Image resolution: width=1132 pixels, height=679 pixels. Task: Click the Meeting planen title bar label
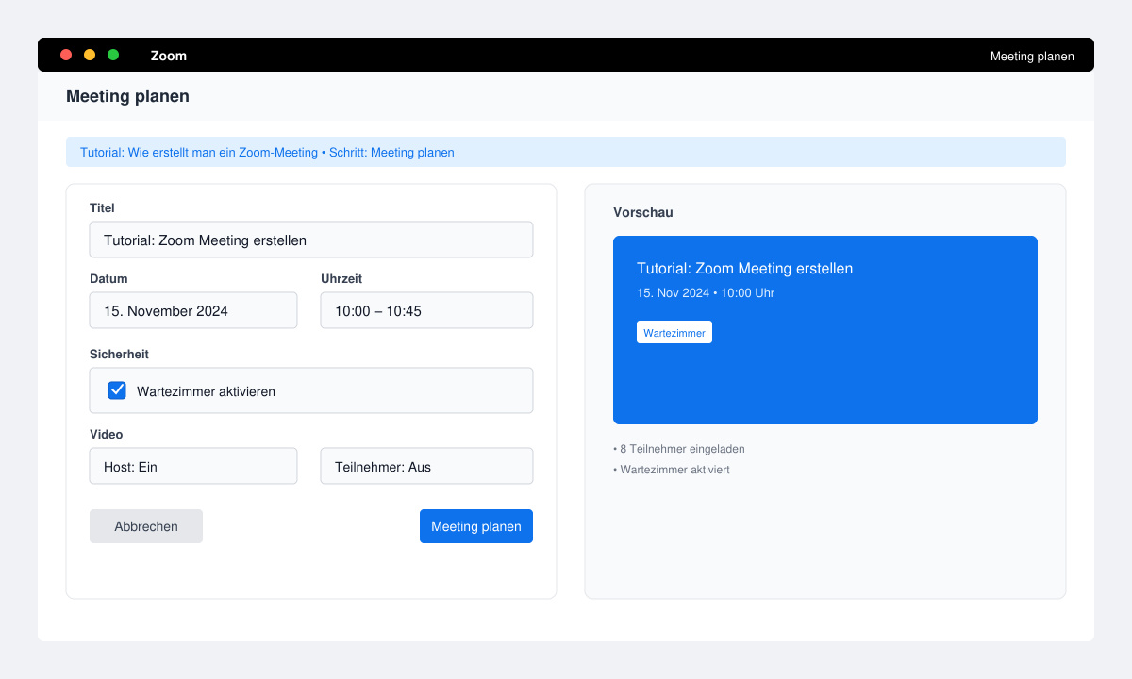click(1032, 56)
